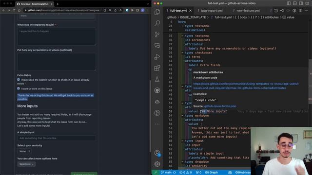Open the 'Select your seniority' None dropdown
312x175 pixels.
pos(24,151)
